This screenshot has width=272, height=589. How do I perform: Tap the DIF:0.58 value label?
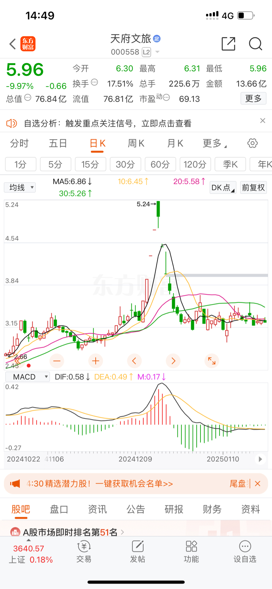(x=72, y=377)
